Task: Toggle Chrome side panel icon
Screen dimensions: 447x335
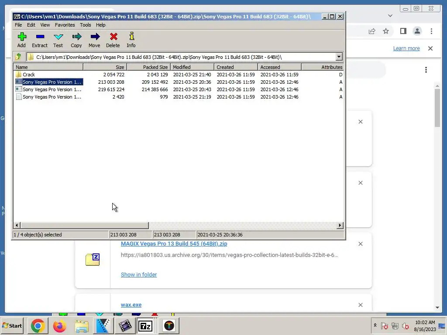Action: pos(403,31)
